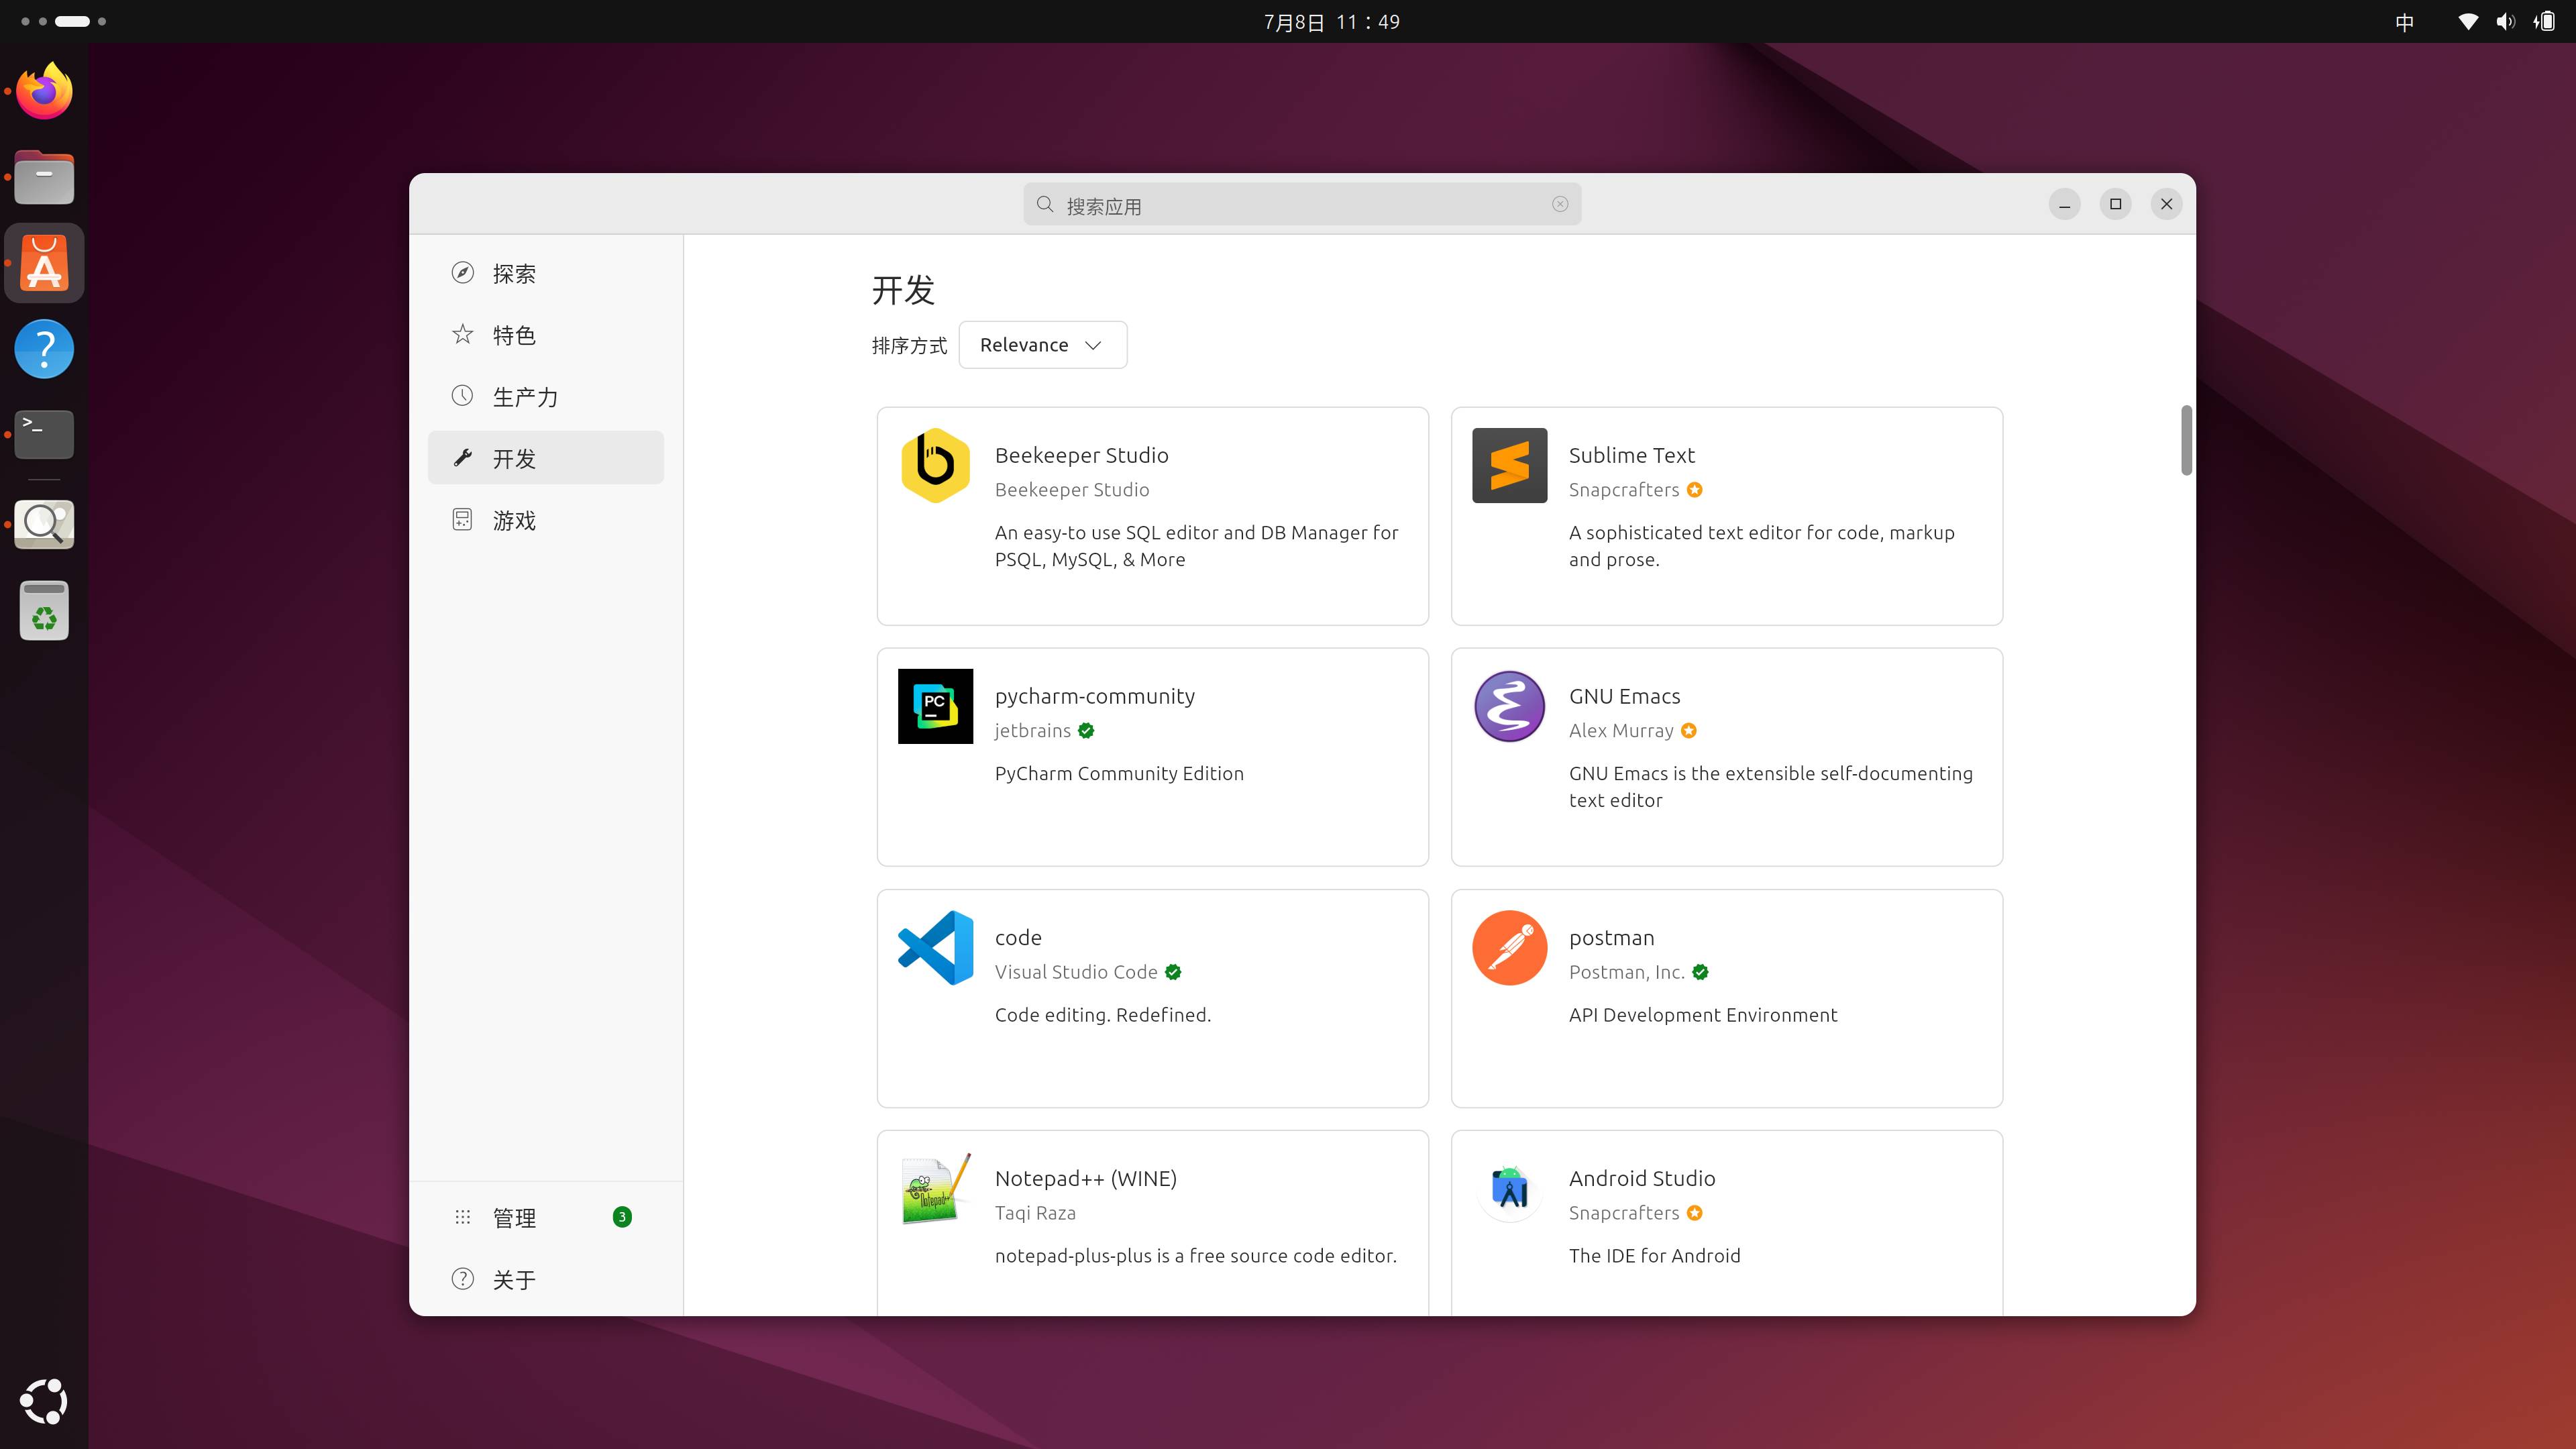Open the Help dock icon
2576x1449 pixels.
(44, 349)
